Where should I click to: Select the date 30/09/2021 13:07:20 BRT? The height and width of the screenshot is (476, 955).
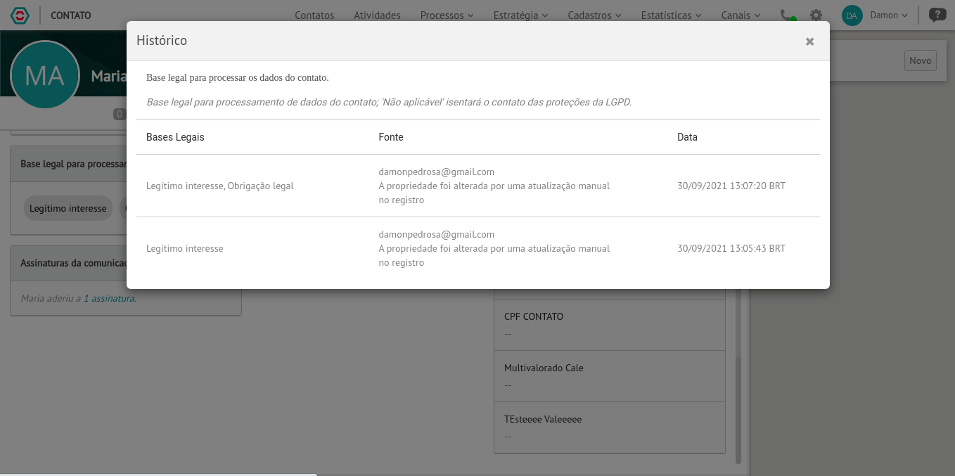point(731,186)
